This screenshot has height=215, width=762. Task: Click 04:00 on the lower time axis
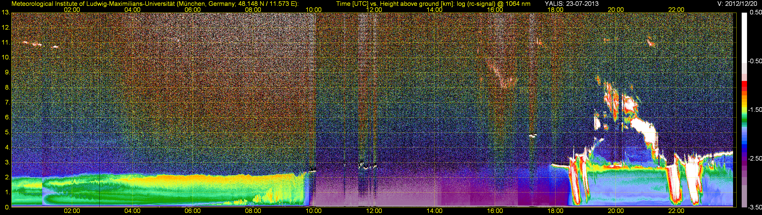coord(132,211)
